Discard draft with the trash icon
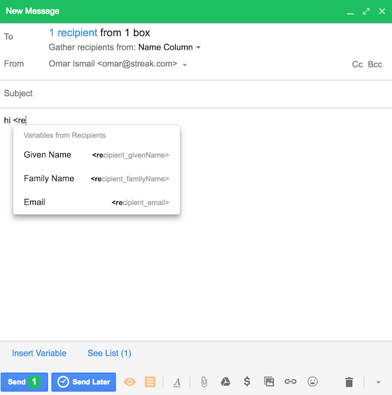Screen dimensions: 392x395 (x=349, y=382)
